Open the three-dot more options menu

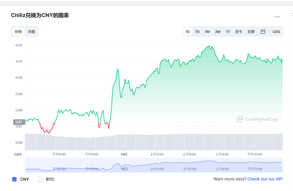click(x=277, y=17)
